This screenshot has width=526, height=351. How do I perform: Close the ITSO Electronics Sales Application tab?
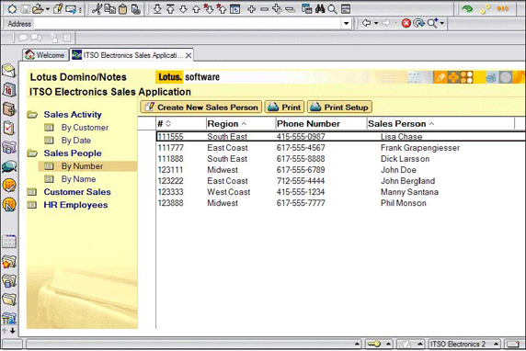pos(189,55)
